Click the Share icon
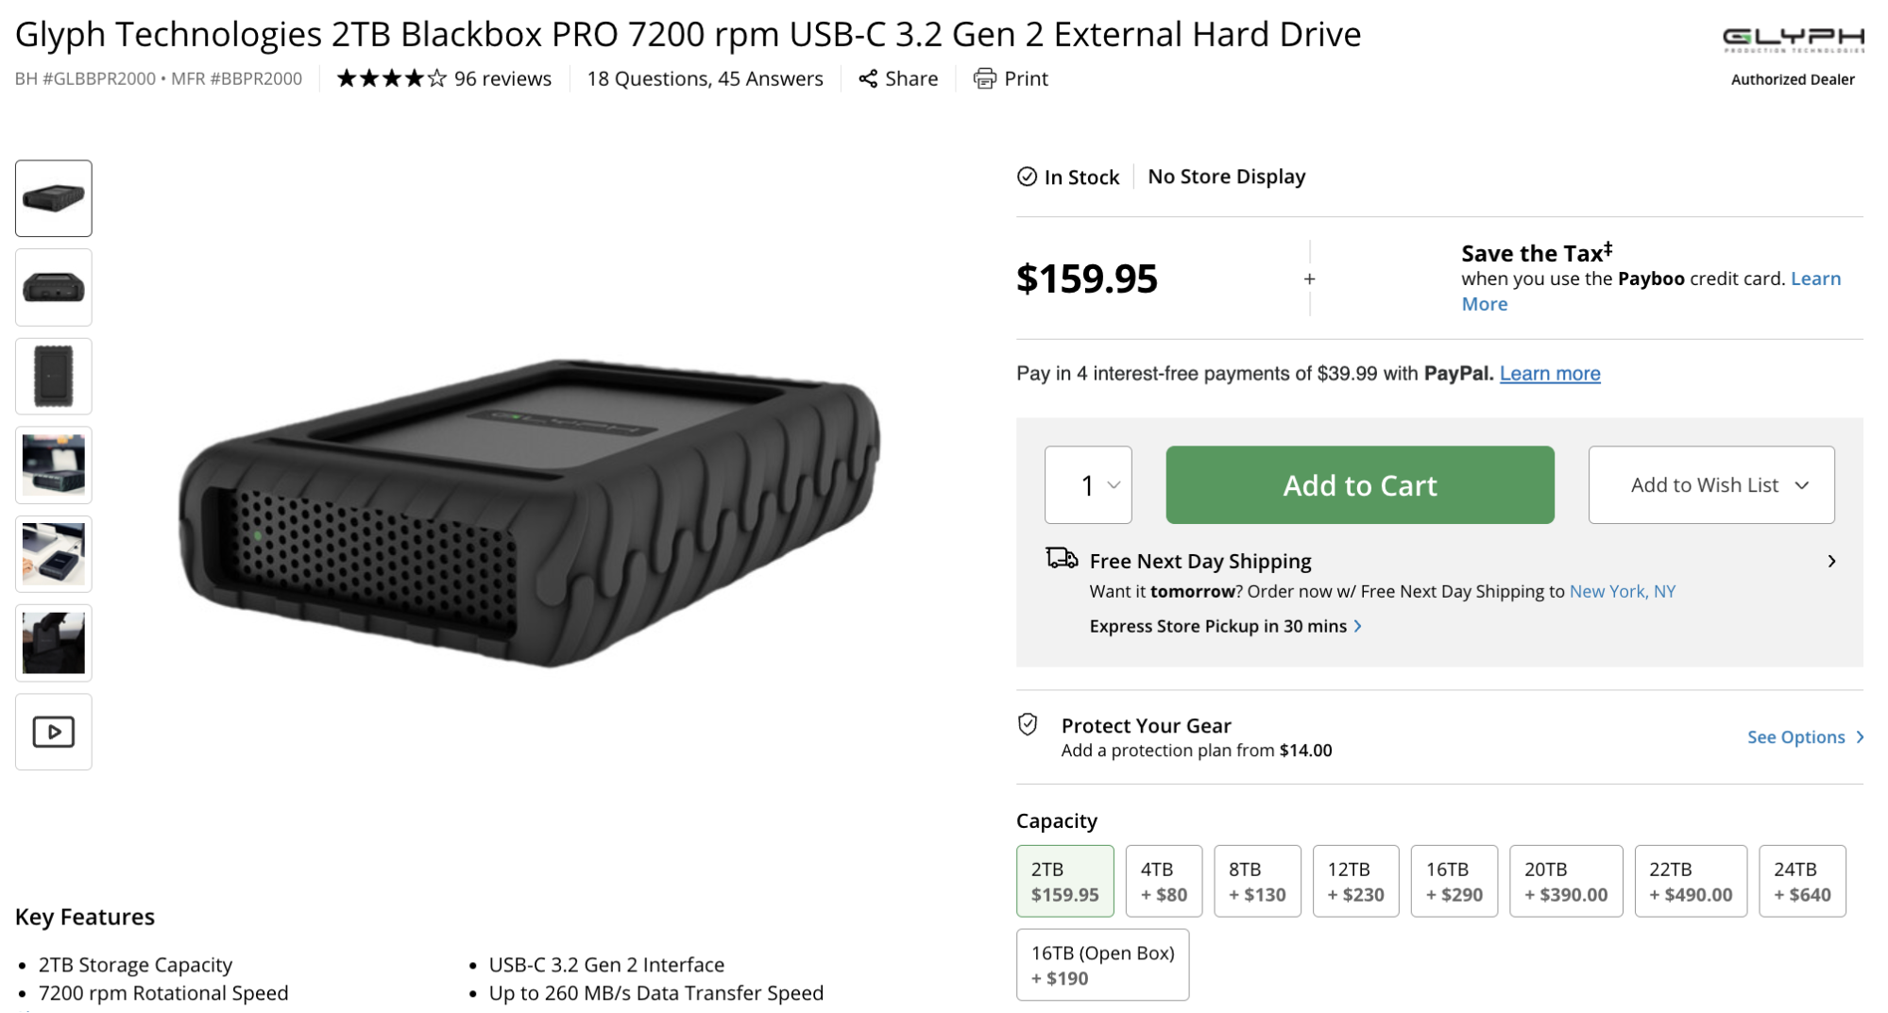This screenshot has height=1013, width=1888. [868, 79]
